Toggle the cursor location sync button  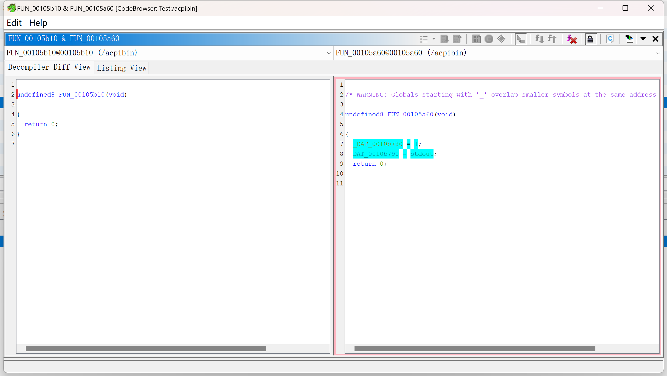tap(520, 39)
